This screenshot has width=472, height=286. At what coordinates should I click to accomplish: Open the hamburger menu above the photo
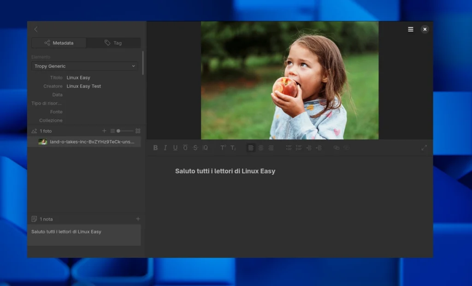point(411,30)
